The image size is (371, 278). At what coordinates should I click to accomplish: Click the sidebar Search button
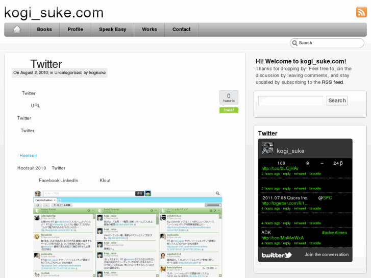point(337,100)
